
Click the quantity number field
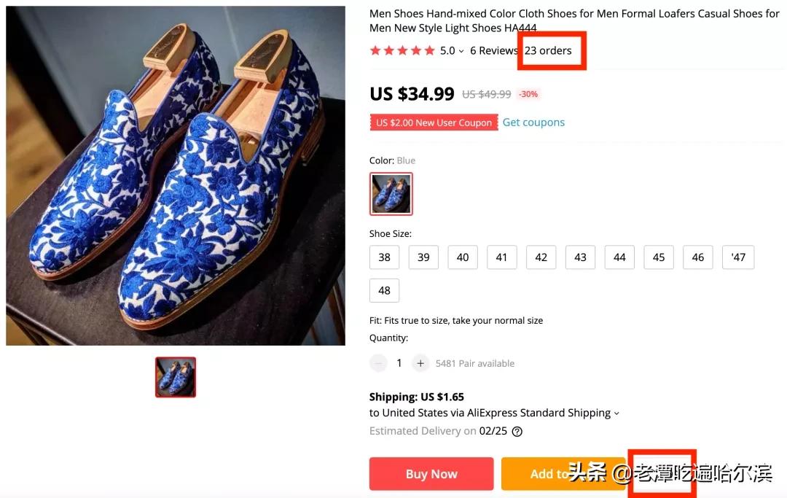click(x=399, y=363)
